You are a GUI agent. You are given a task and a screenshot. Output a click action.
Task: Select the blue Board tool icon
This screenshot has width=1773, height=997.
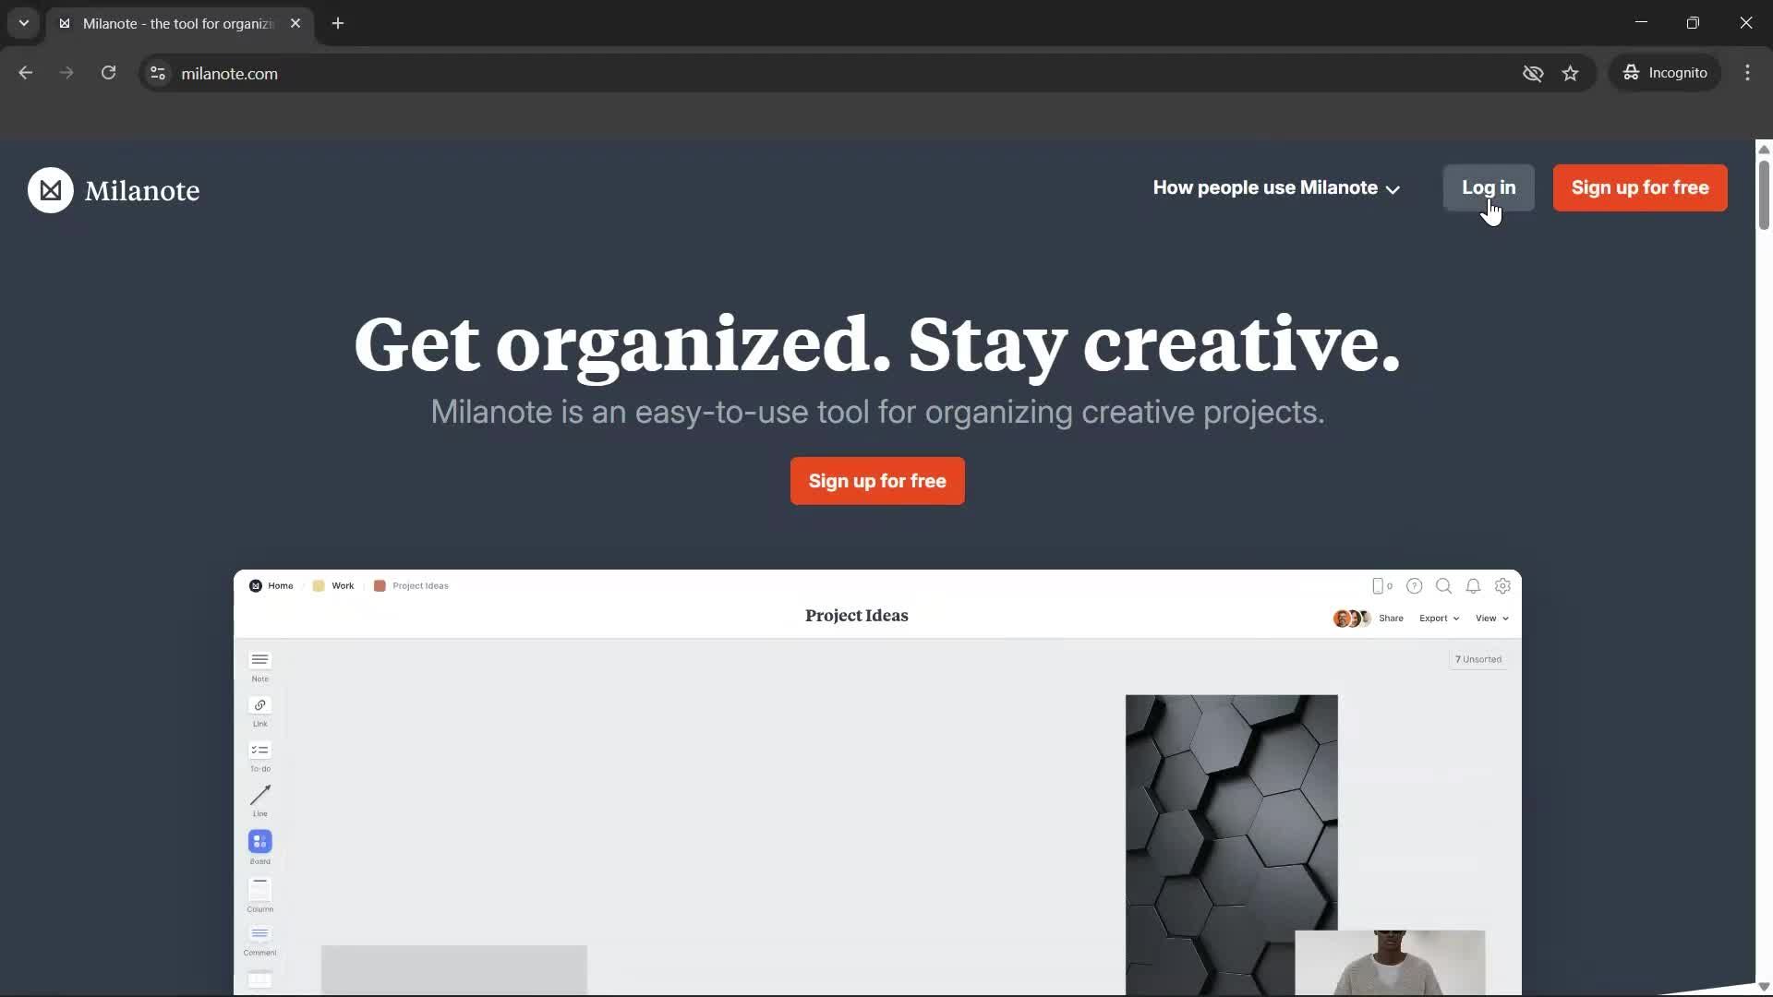pyautogui.click(x=259, y=841)
